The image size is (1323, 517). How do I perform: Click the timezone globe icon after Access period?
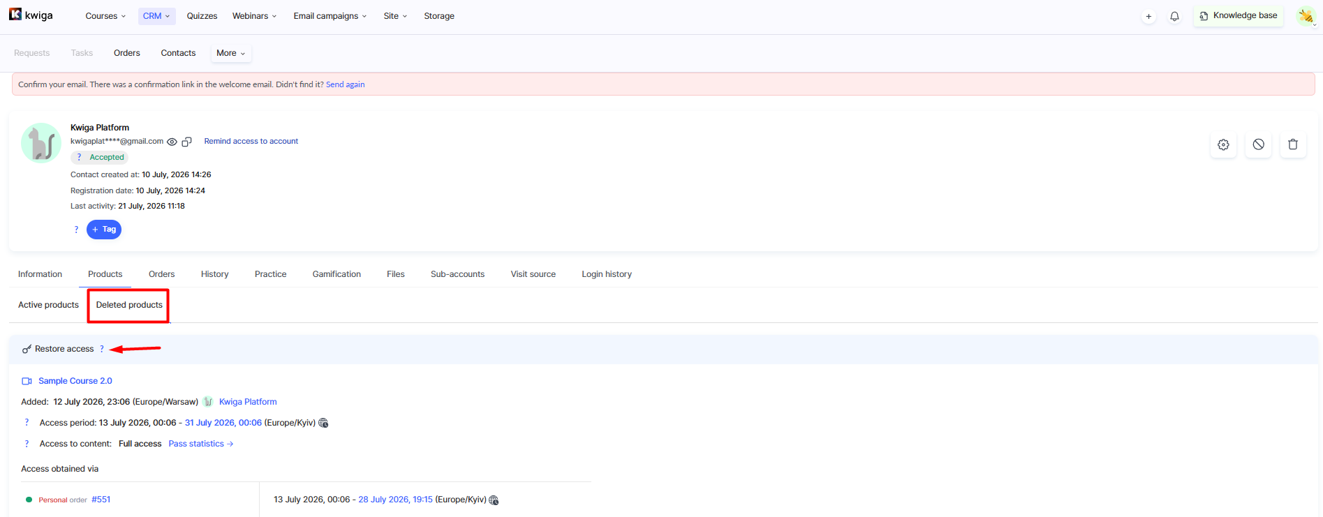coord(323,423)
